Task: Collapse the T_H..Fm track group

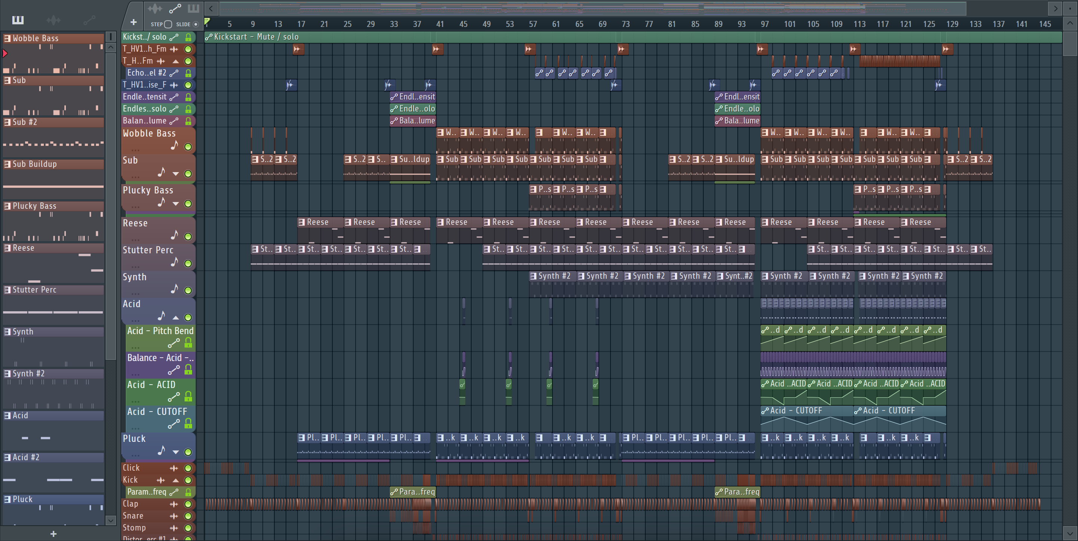Action: 176,61
